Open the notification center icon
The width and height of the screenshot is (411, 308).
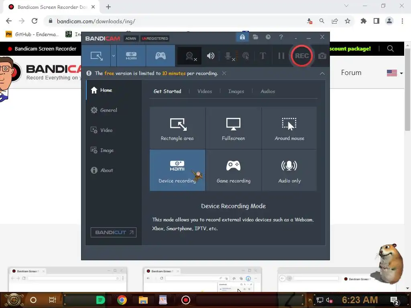(394, 300)
